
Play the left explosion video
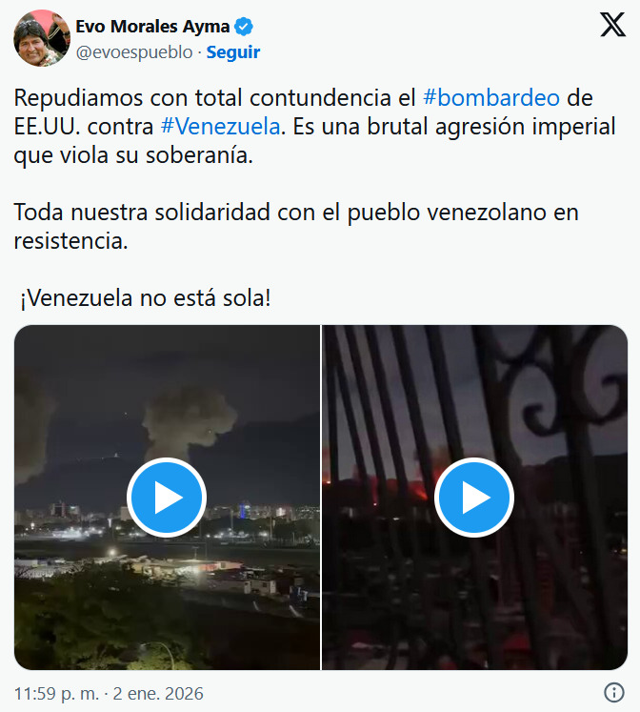click(167, 498)
